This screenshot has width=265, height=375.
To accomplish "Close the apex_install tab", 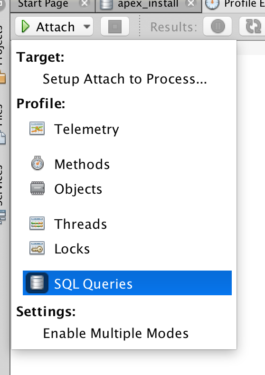I will (191, 3).
